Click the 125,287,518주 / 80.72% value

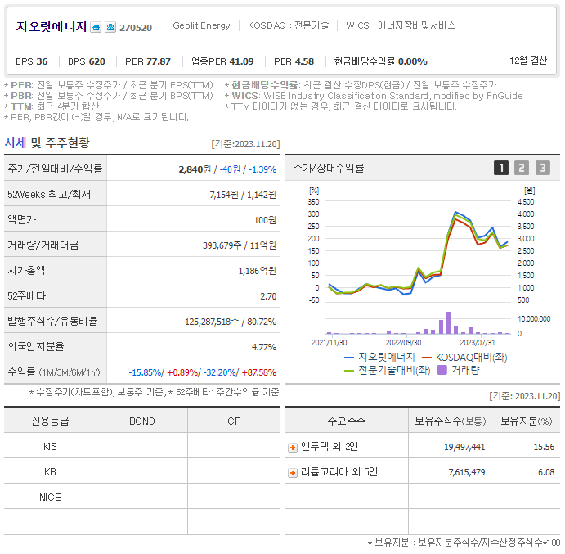(x=231, y=322)
